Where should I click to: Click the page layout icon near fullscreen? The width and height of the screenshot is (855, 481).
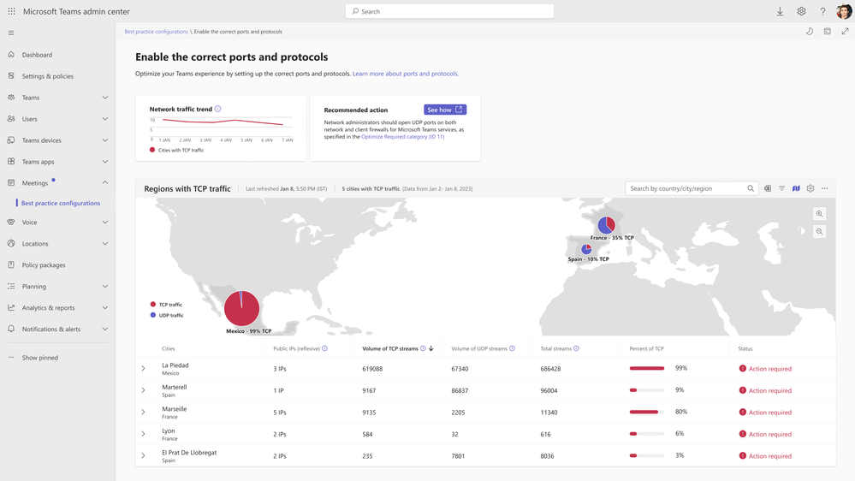(828, 32)
